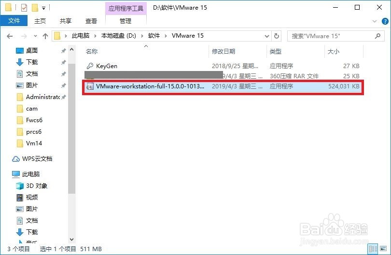The width and height of the screenshot is (391, 255).
Task: Open WPS云文档 in the sidebar
Action: pyautogui.click(x=37, y=159)
